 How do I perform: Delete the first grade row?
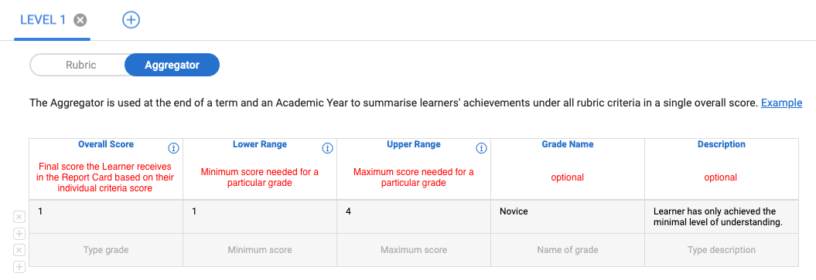[x=19, y=217]
